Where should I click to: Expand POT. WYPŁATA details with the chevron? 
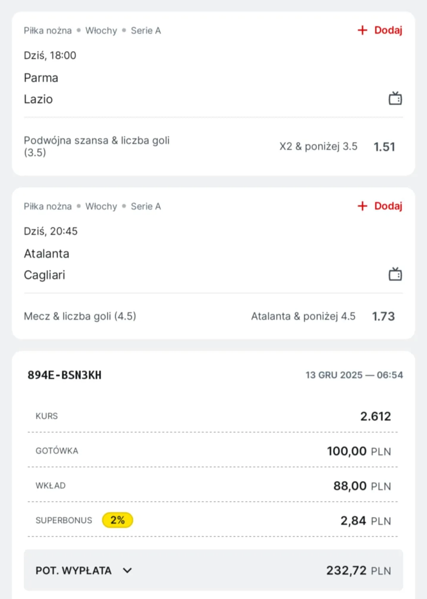point(127,571)
